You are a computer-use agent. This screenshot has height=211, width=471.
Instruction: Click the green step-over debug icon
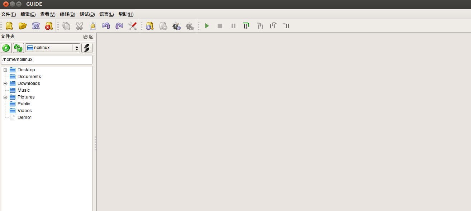[x=246, y=26]
